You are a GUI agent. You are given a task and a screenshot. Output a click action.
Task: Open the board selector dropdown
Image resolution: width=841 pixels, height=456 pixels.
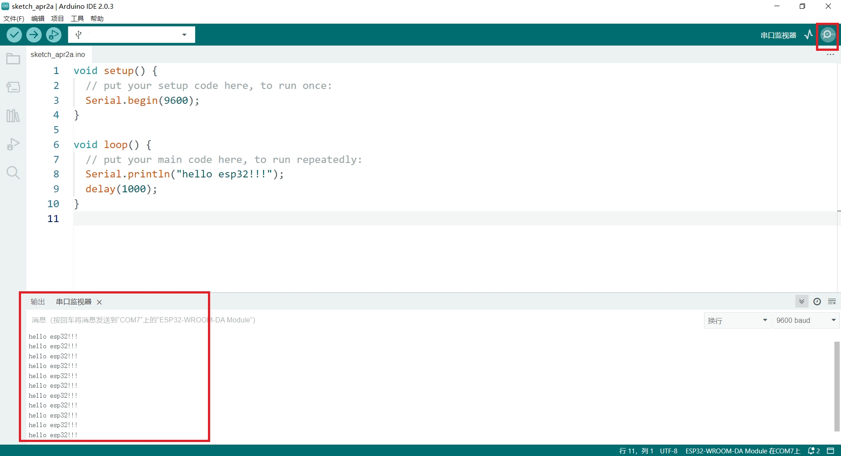coord(131,35)
